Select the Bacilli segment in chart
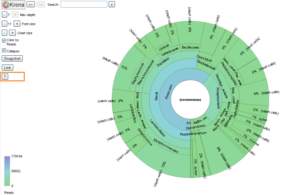The image size is (288, 195). [156, 97]
